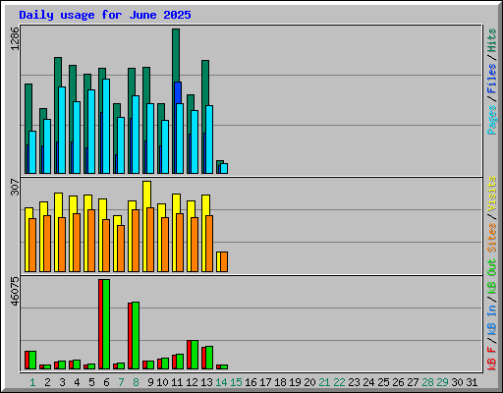Click the orange sites bar for day 14
This screenshot has height=393, width=503.
click(x=224, y=262)
